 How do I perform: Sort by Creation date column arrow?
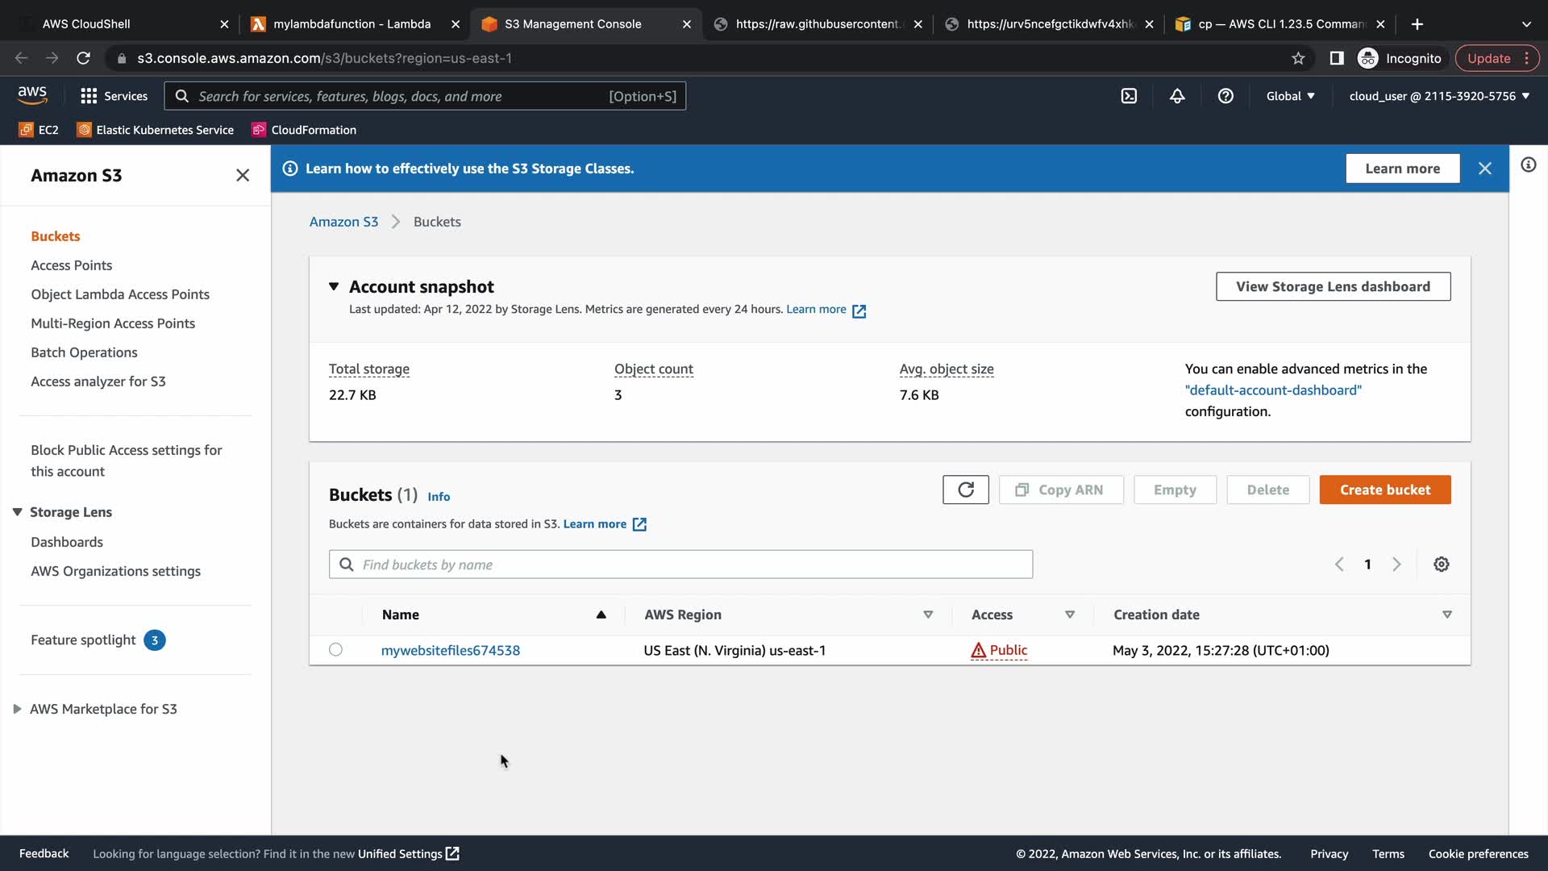click(x=1447, y=615)
